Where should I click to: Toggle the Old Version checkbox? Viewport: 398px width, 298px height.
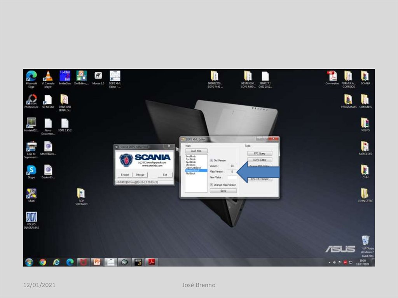point(211,160)
